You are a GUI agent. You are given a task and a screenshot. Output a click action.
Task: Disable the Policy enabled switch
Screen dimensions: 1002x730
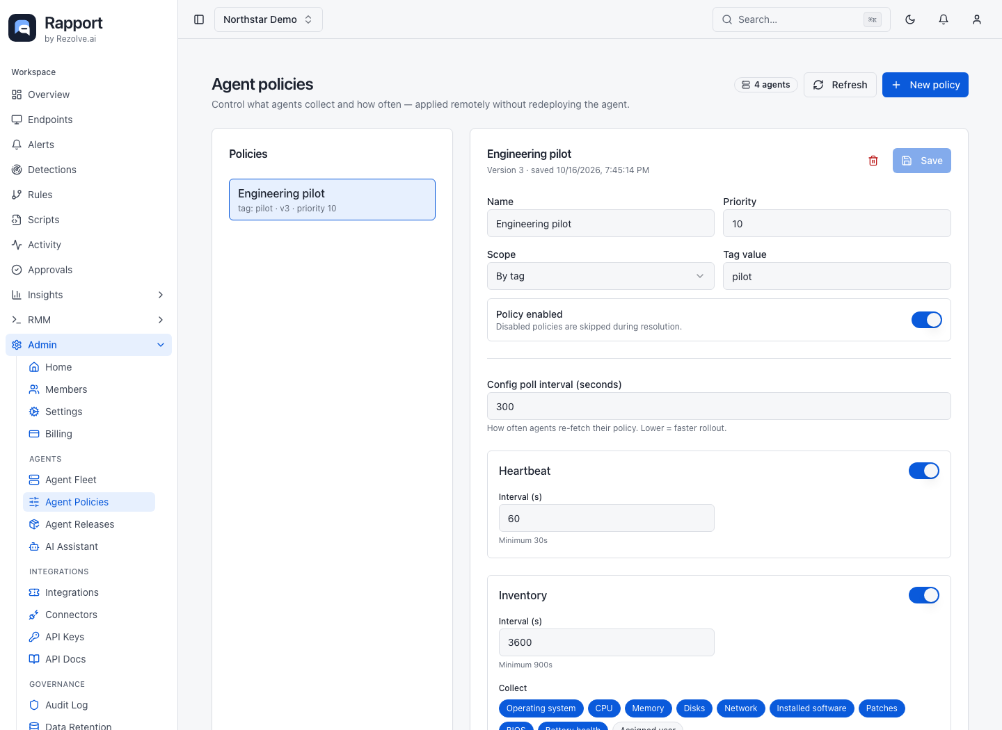pos(927,320)
